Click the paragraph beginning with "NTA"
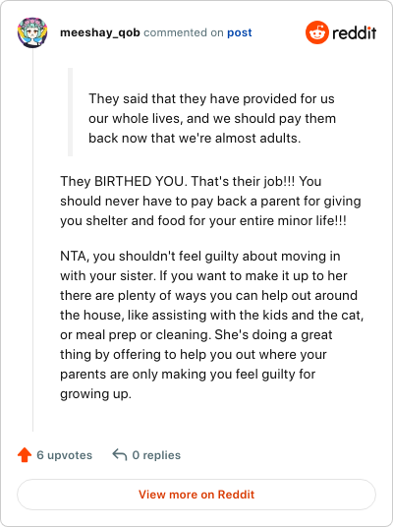 click(211, 324)
